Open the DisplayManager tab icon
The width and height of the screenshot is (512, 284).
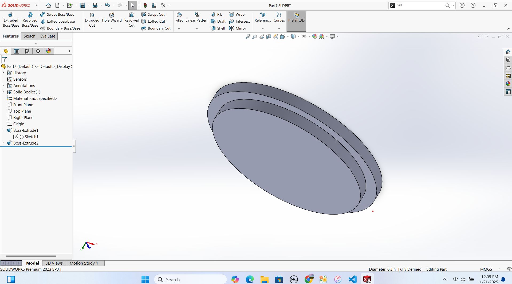[x=49, y=51]
